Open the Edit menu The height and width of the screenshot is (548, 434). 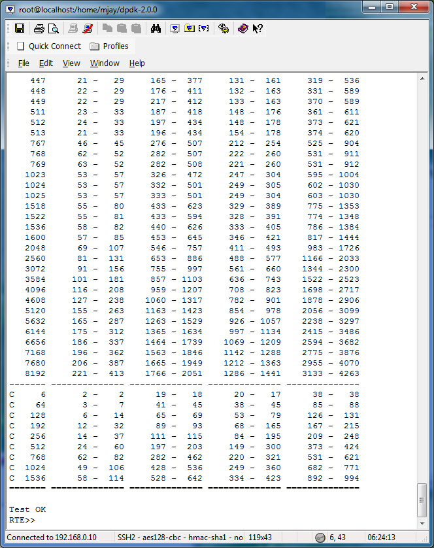click(x=46, y=63)
